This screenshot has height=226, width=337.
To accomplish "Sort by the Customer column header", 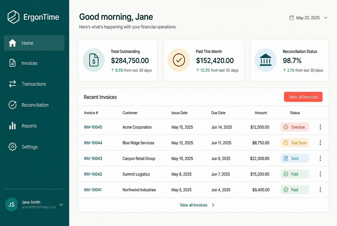I will coord(130,113).
